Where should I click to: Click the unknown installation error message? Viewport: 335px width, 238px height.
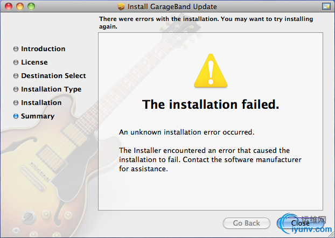point(187,132)
